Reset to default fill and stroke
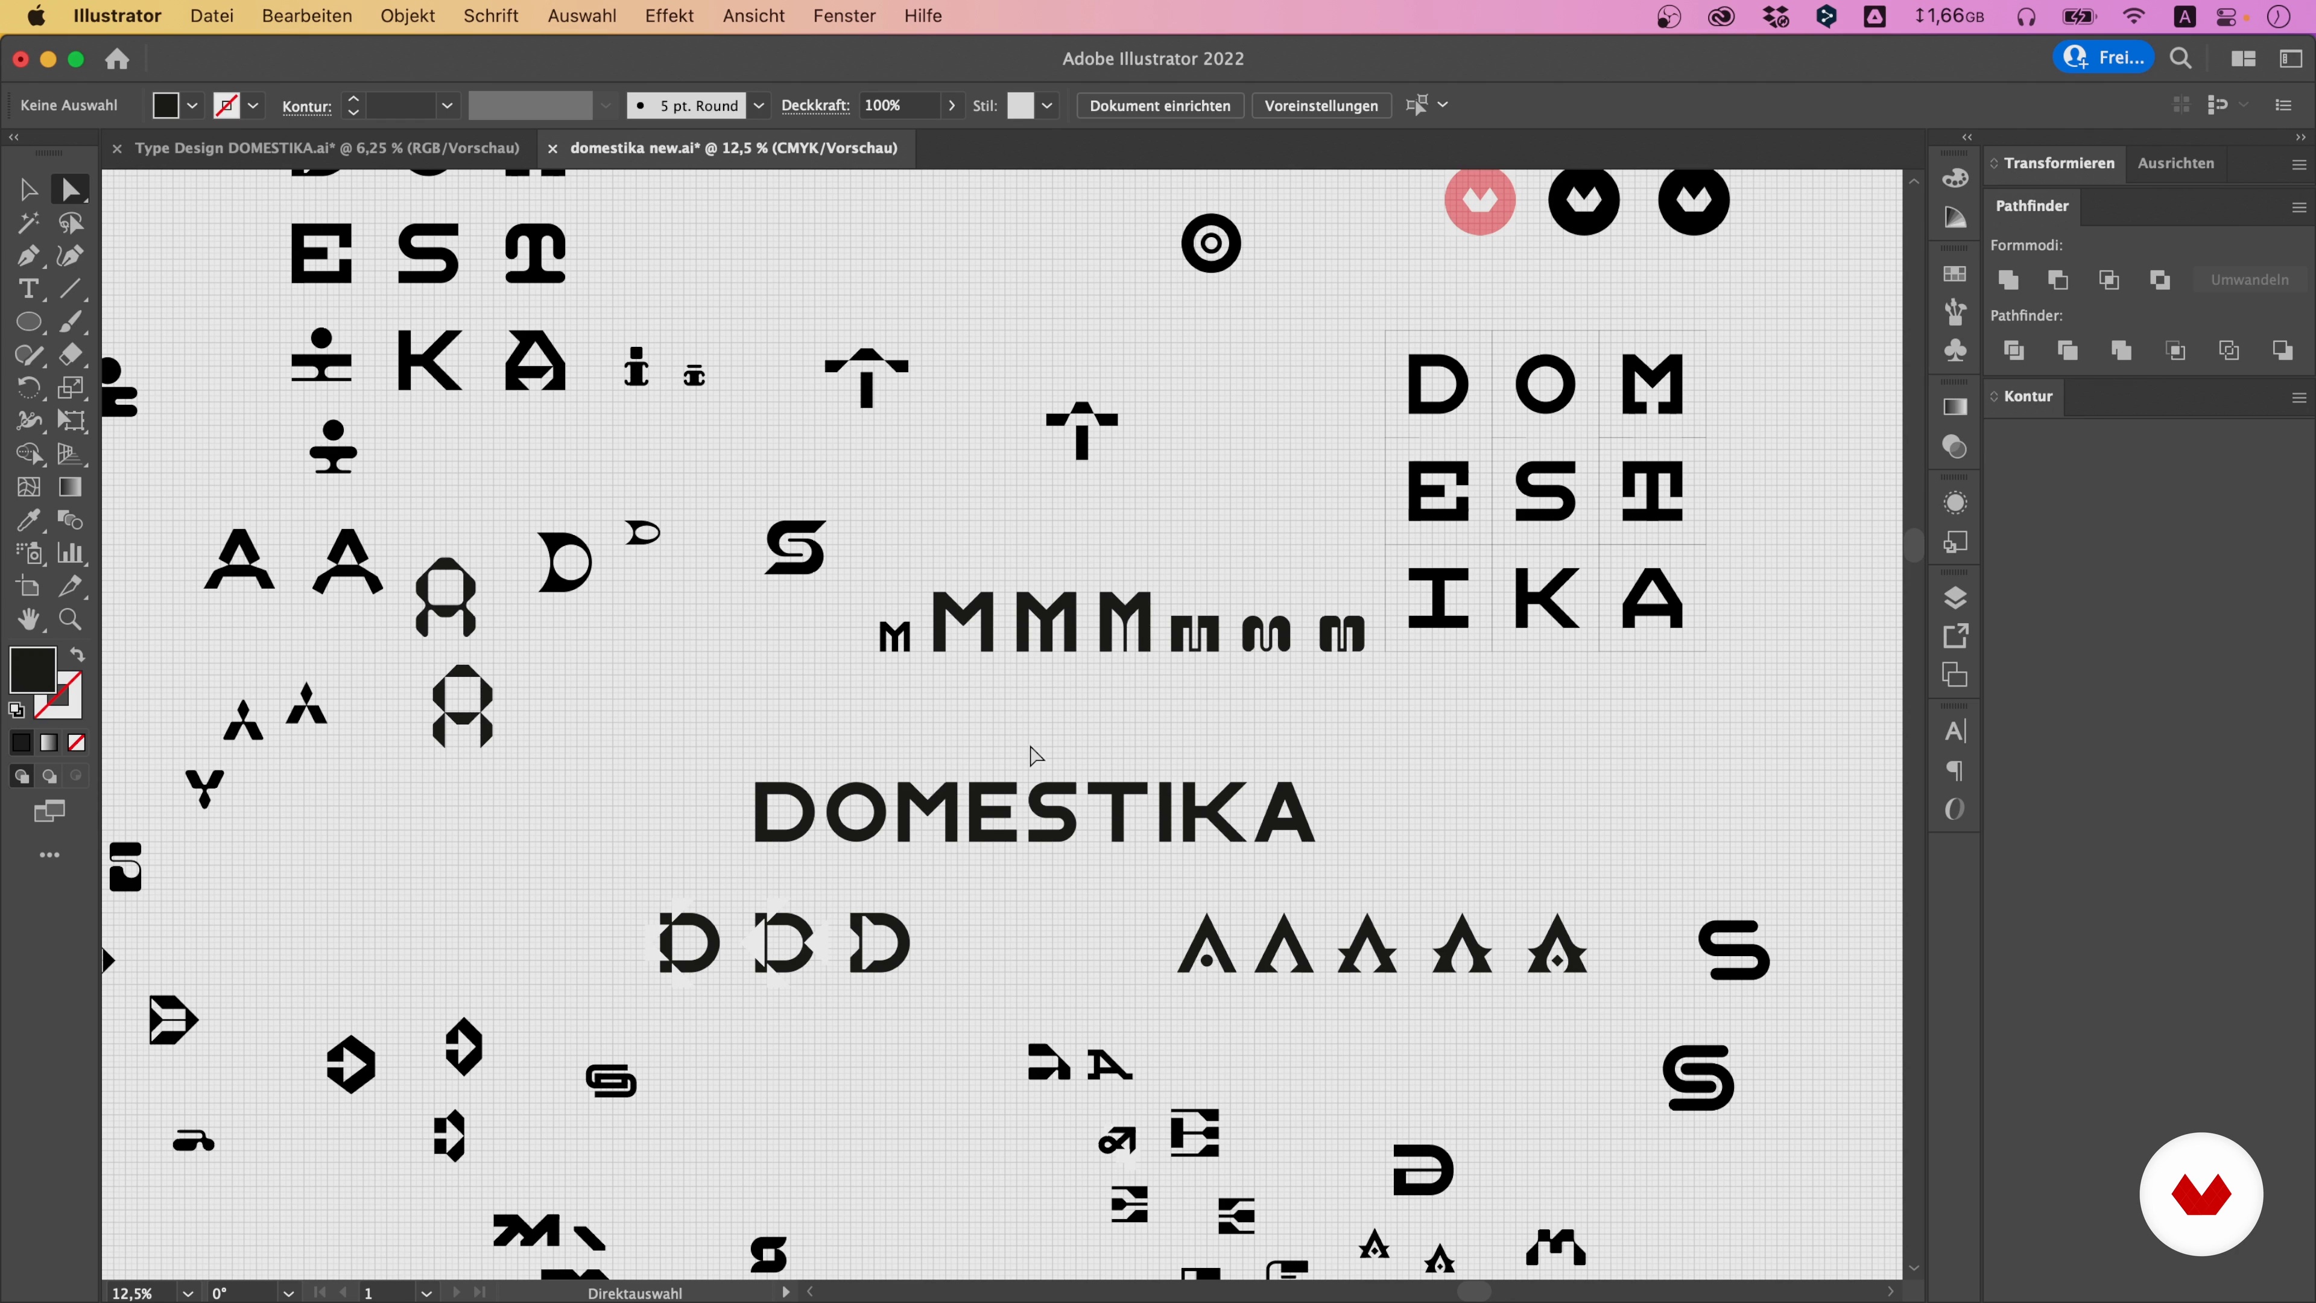2316x1303 pixels. click(16, 711)
